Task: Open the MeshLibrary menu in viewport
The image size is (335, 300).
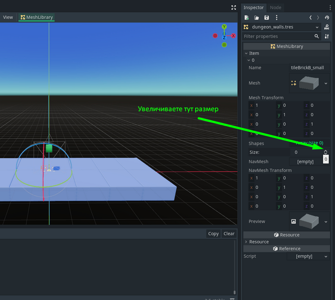Action: point(37,17)
